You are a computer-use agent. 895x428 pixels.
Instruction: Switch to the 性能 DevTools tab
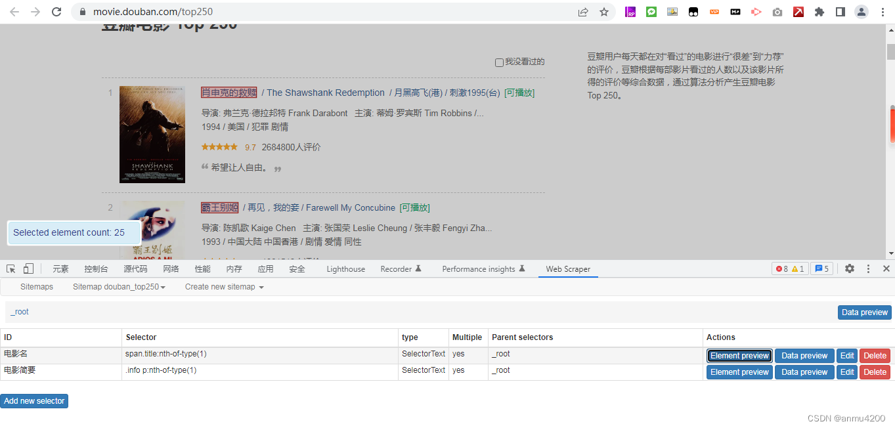202,269
